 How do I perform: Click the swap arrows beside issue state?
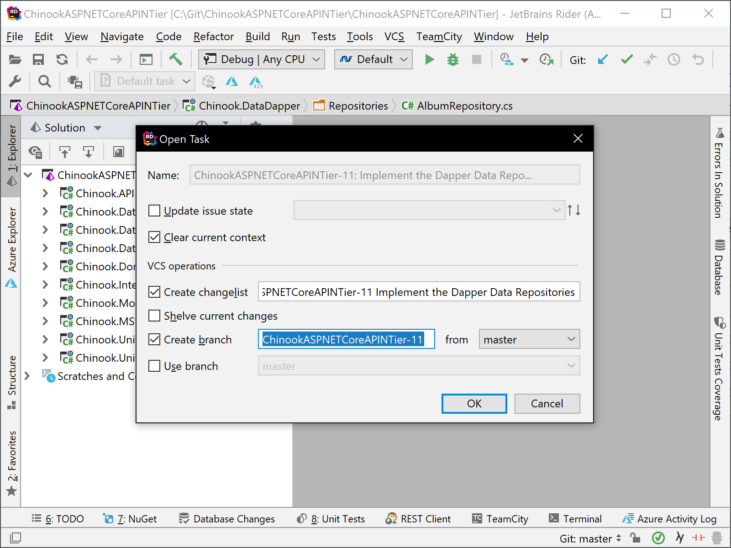click(x=574, y=211)
